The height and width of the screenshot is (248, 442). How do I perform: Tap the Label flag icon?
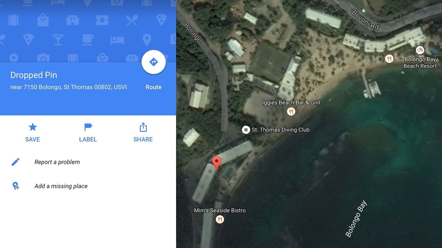[88, 127]
